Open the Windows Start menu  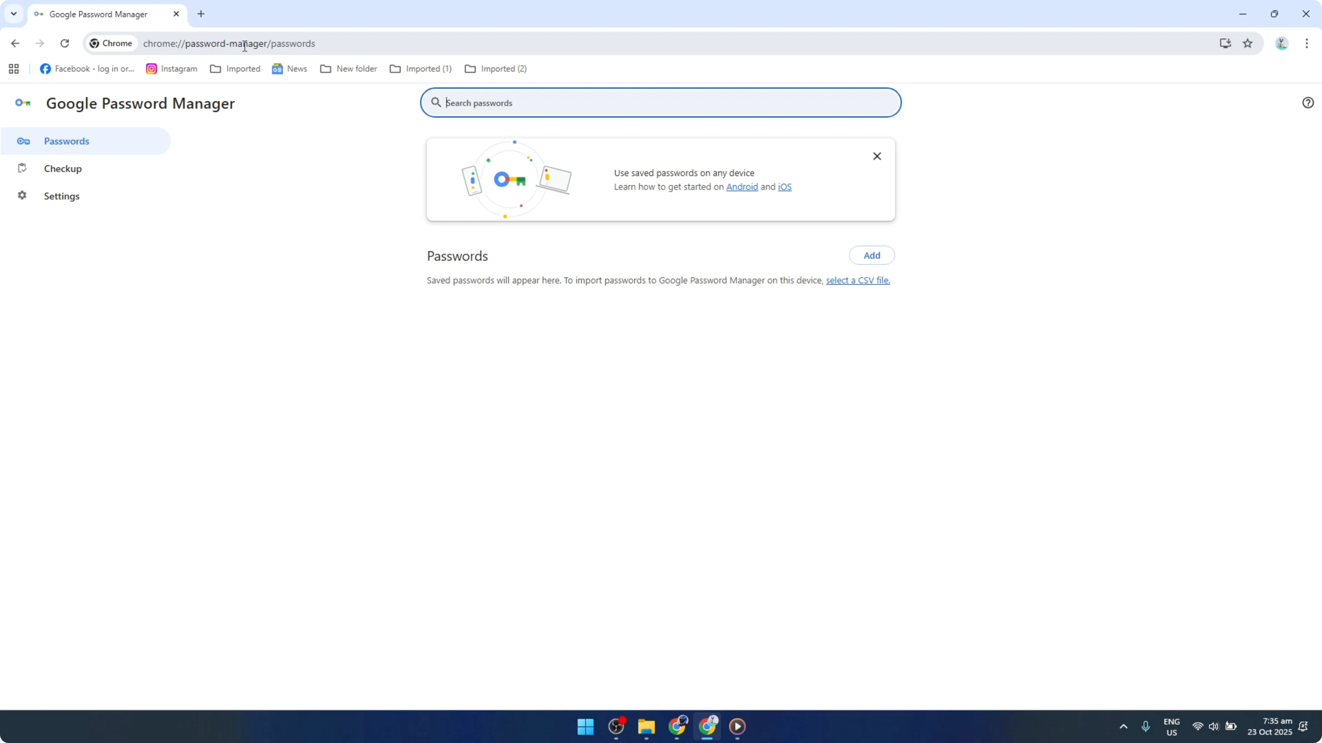click(x=585, y=726)
